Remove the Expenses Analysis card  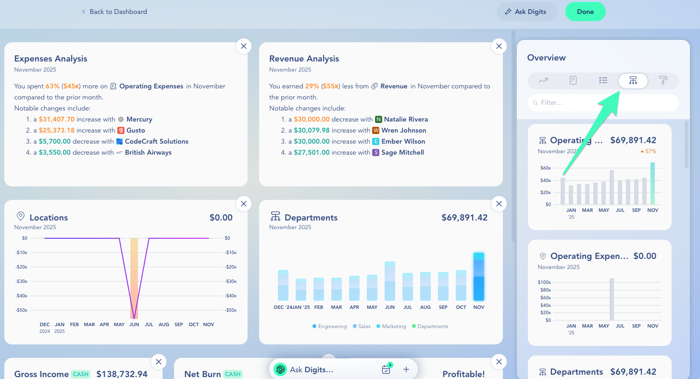[244, 46]
